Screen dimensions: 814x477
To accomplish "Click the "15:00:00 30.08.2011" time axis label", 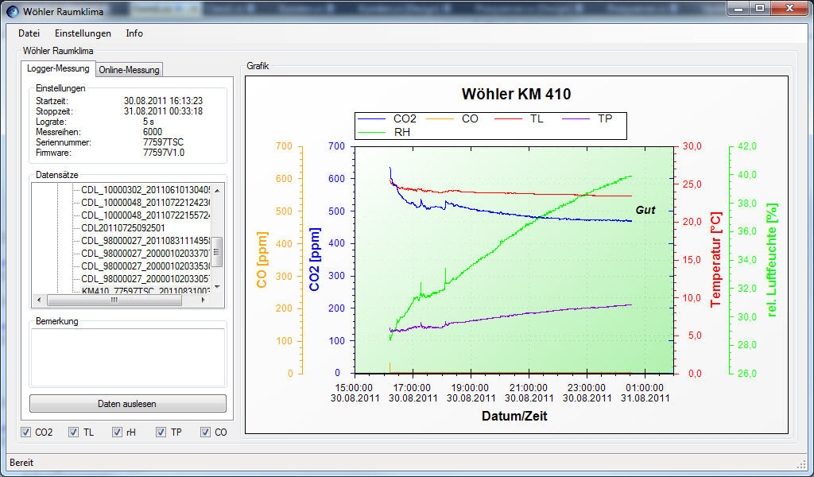I will [355, 393].
